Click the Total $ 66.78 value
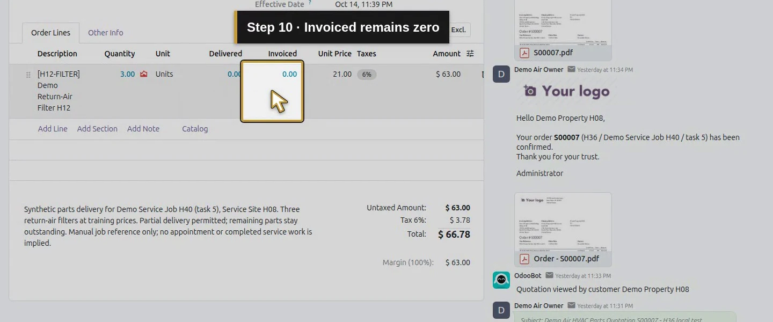 tap(454, 234)
